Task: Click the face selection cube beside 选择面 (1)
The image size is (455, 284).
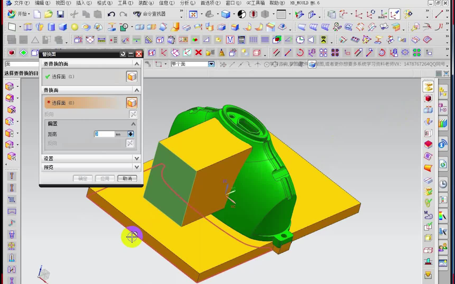Action: click(x=132, y=77)
